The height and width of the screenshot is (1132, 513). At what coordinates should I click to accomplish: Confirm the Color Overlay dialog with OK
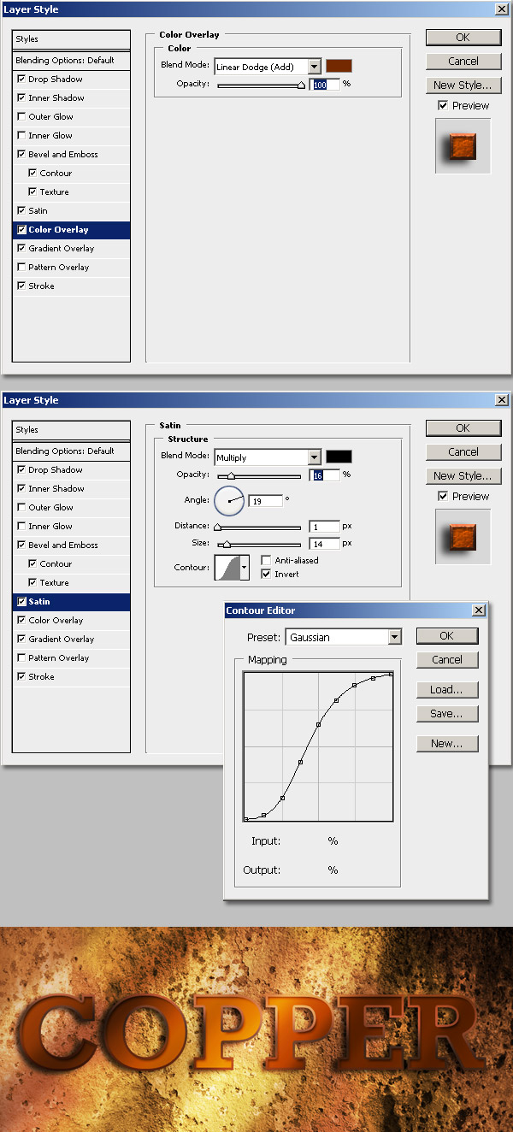pos(463,37)
